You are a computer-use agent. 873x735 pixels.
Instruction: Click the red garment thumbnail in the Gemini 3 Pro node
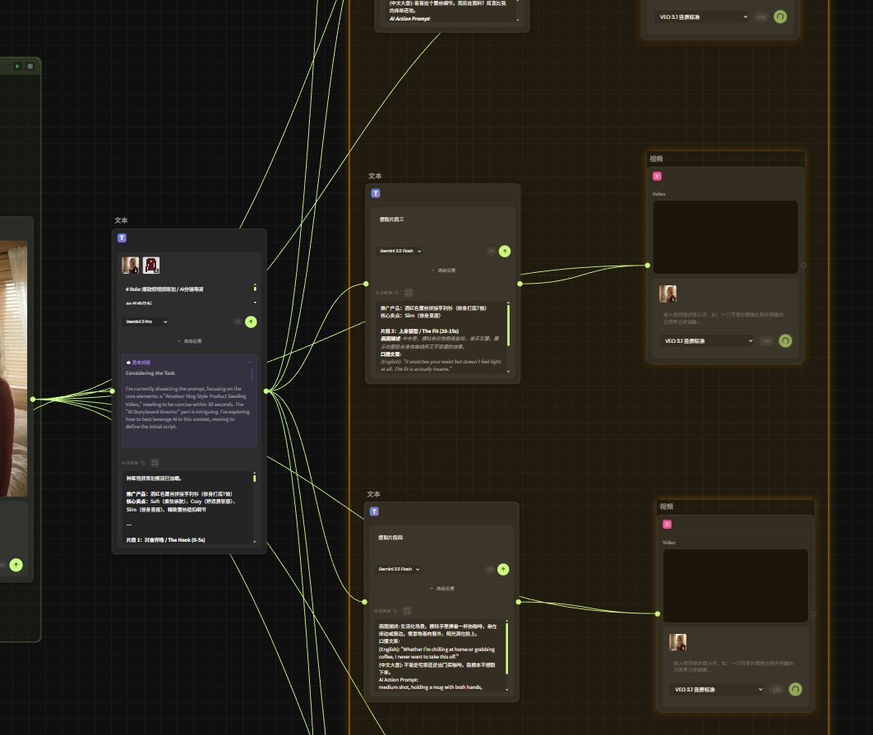point(151,265)
